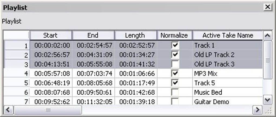
Task: Toggle Normalize checkbox for Track 5
Action: pyautogui.click(x=175, y=83)
